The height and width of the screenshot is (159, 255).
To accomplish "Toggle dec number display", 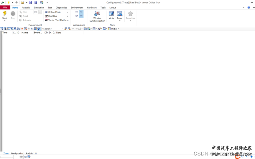I will [77, 12].
